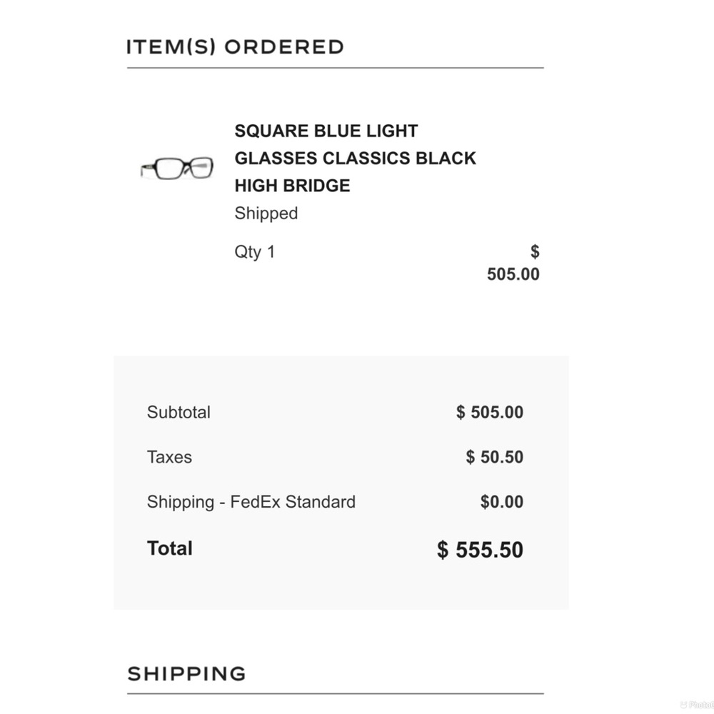Click the subtotal amount $ 505.00
This screenshot has width=714, height=714.
coord(490,412)
